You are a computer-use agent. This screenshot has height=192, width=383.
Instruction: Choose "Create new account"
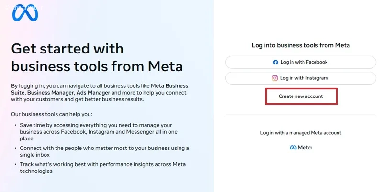(301, 96)
